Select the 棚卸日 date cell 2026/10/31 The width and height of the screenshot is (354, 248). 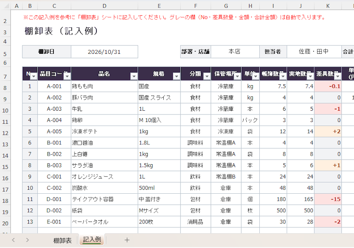(x=104, y=52)
